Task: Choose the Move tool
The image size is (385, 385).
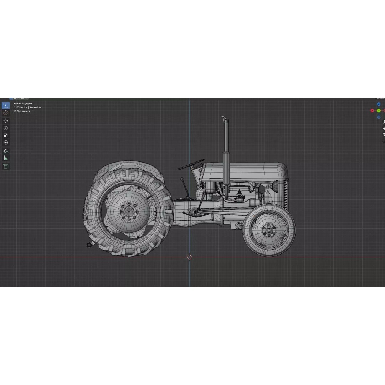Action: tap(6, 121)
